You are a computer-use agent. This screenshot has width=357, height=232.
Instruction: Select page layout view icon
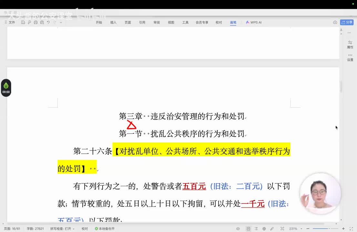(x=248, y=228)
